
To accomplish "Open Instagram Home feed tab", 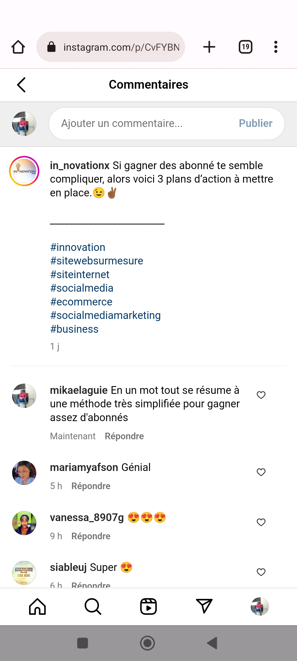I will pos(37,606).
